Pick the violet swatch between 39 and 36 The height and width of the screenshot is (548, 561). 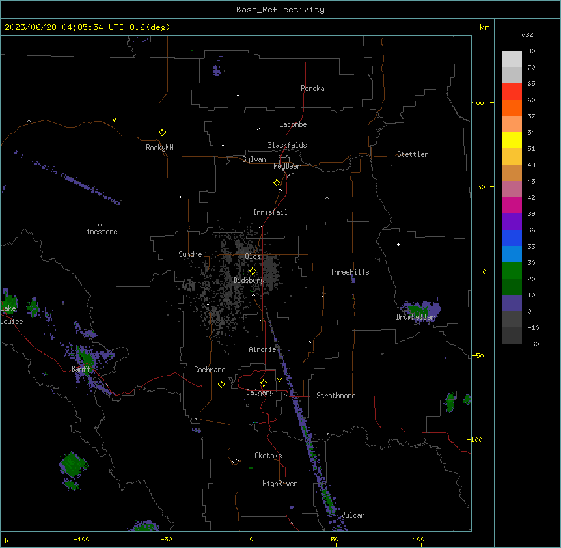[512, 222]
